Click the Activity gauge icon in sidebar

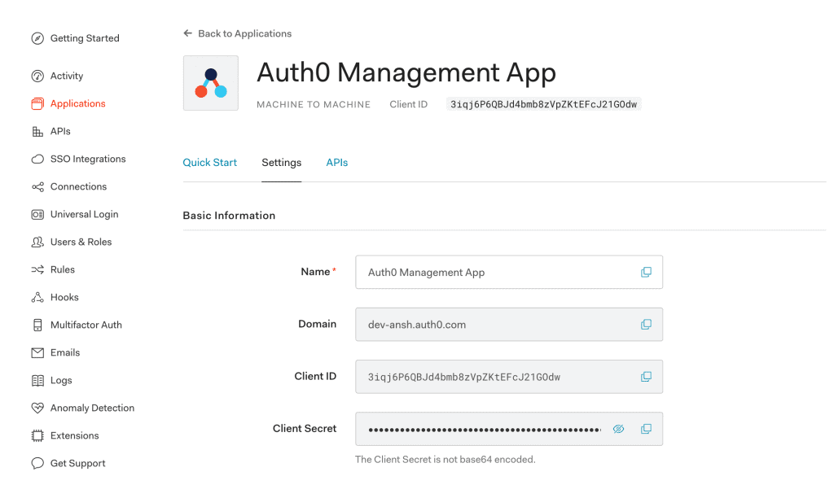point(37,76)
